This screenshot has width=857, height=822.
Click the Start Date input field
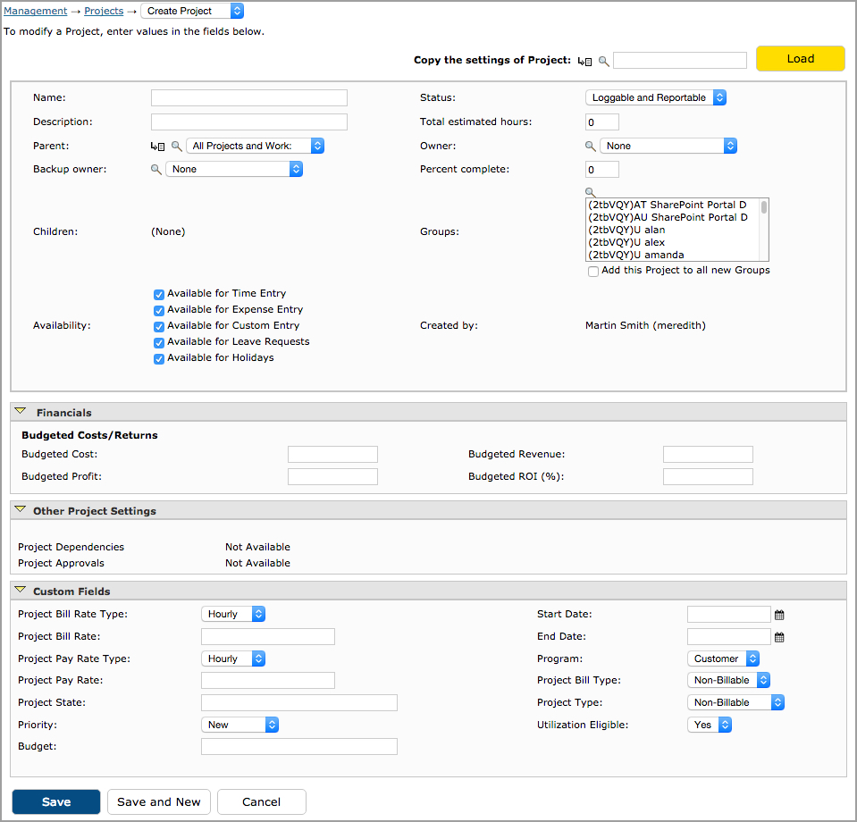coord(729,615)
